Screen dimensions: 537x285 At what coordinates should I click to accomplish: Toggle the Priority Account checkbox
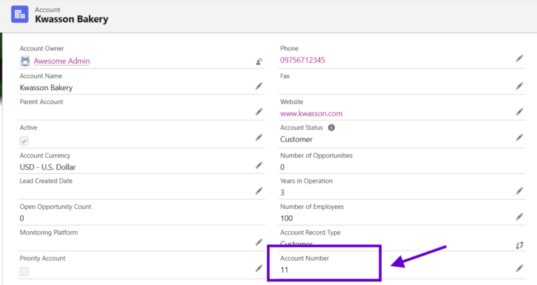click(x=24, y=272)
